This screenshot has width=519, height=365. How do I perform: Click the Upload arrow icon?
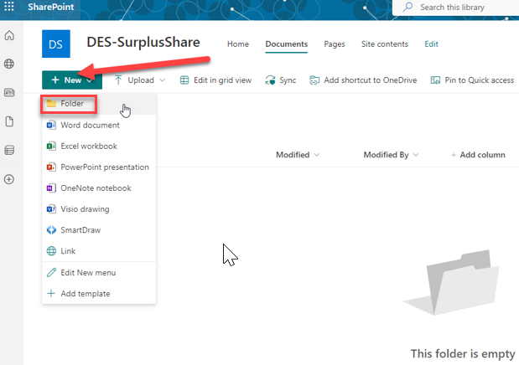[x=118, y=80]
